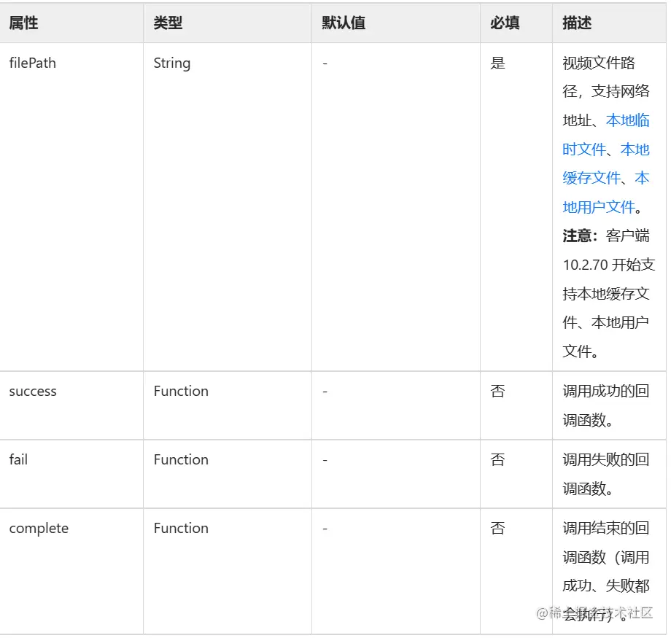Click the default value dash in complete row
The height and width of the screenshot is (638, 671).
click(325, 529)
